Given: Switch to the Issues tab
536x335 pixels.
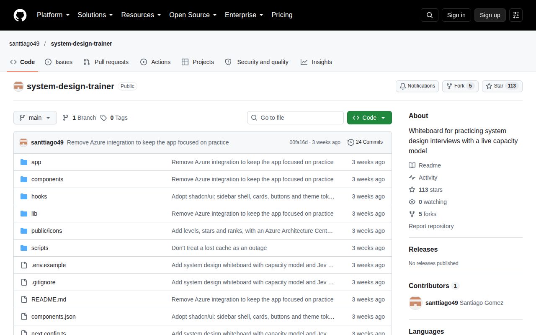Looking at the screenshot, I should (59, 62).
